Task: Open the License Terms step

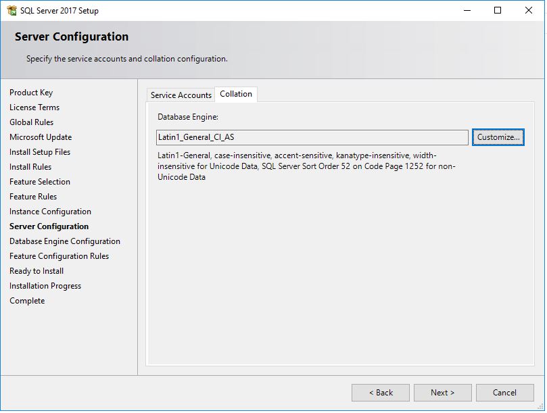Action: tap(34, 107)
